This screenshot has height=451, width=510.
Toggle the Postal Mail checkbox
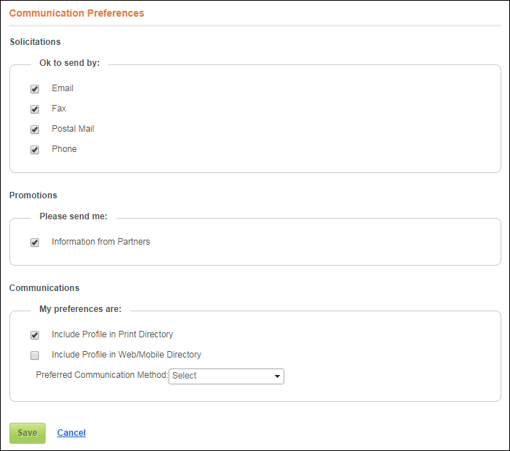click(35, 130)
